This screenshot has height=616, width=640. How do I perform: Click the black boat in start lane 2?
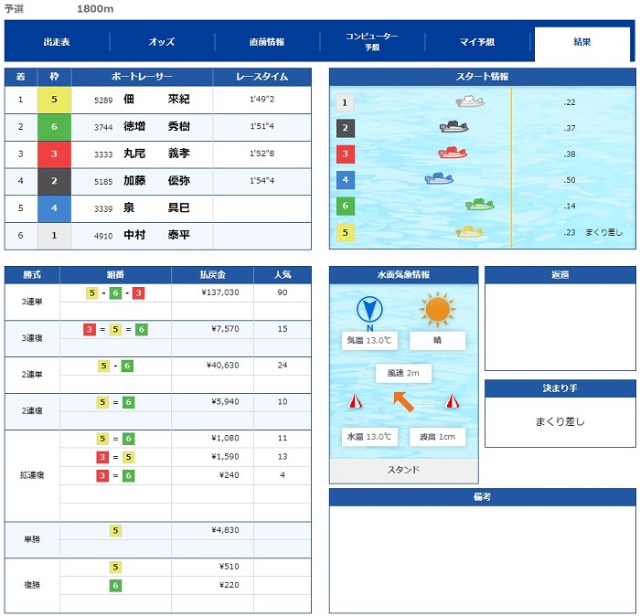coord(453,127)
